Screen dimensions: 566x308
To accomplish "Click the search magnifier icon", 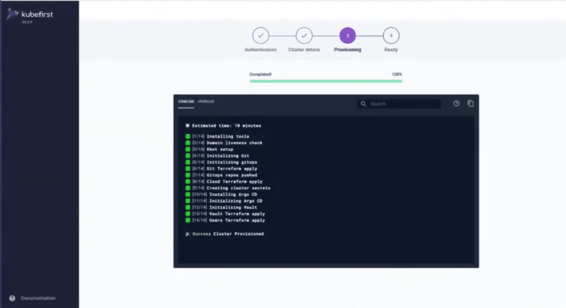I will [x=363, y=104].
